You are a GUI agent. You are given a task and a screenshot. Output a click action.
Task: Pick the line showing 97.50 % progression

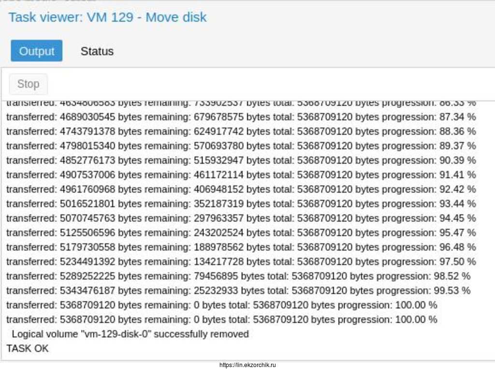pos(241,262)
